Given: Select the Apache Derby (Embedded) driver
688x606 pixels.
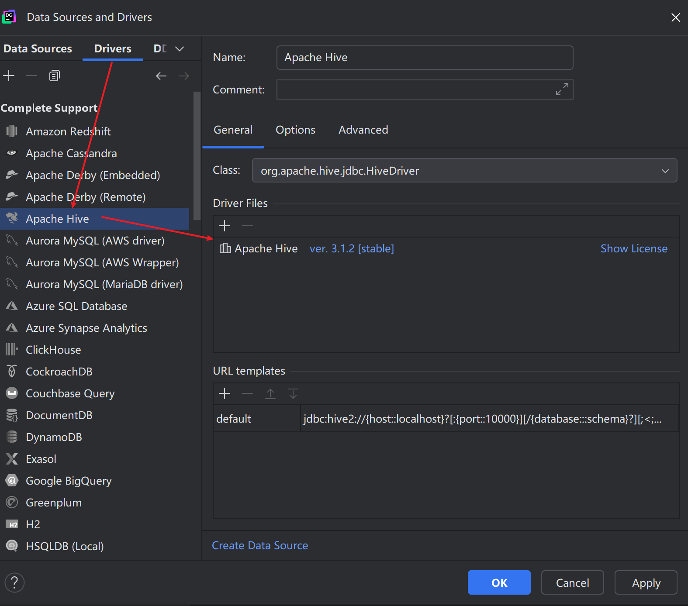Looking at the screenshot, I should [x=95, y=175].
